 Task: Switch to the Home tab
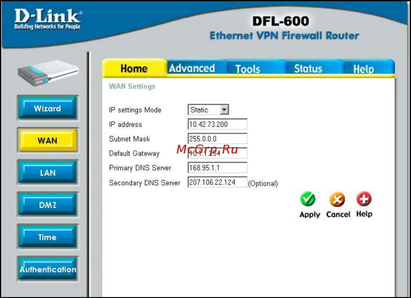click(134, 68)
